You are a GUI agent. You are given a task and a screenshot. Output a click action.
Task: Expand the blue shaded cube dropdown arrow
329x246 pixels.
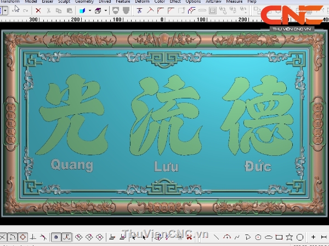coord(89,10)
